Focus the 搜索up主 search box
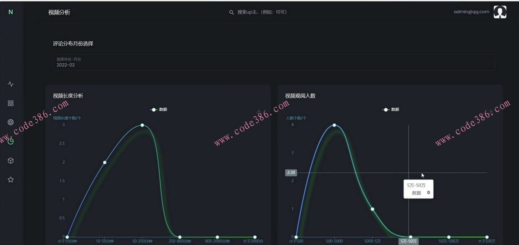This screenshot has width=519, height=245. click(262, 12)
